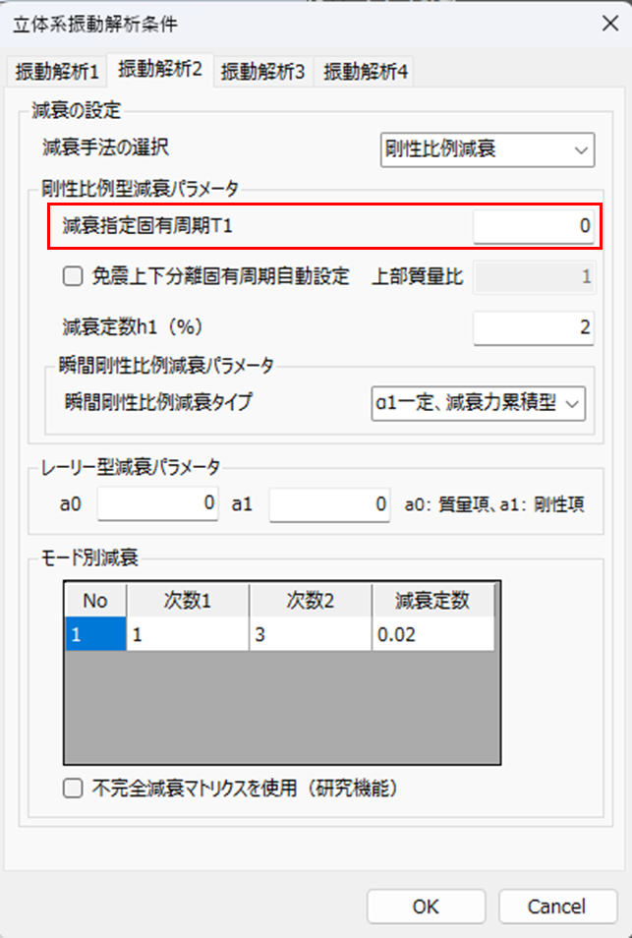Expand the 瞬間剛性比例減衰タイプ dropdown
Image resolution: width=632 pixels, height=938 pixels.
[x=478, y=402]
